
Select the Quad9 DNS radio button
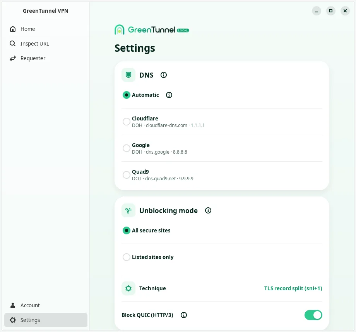pyautogui.click(x=127, y=175)
